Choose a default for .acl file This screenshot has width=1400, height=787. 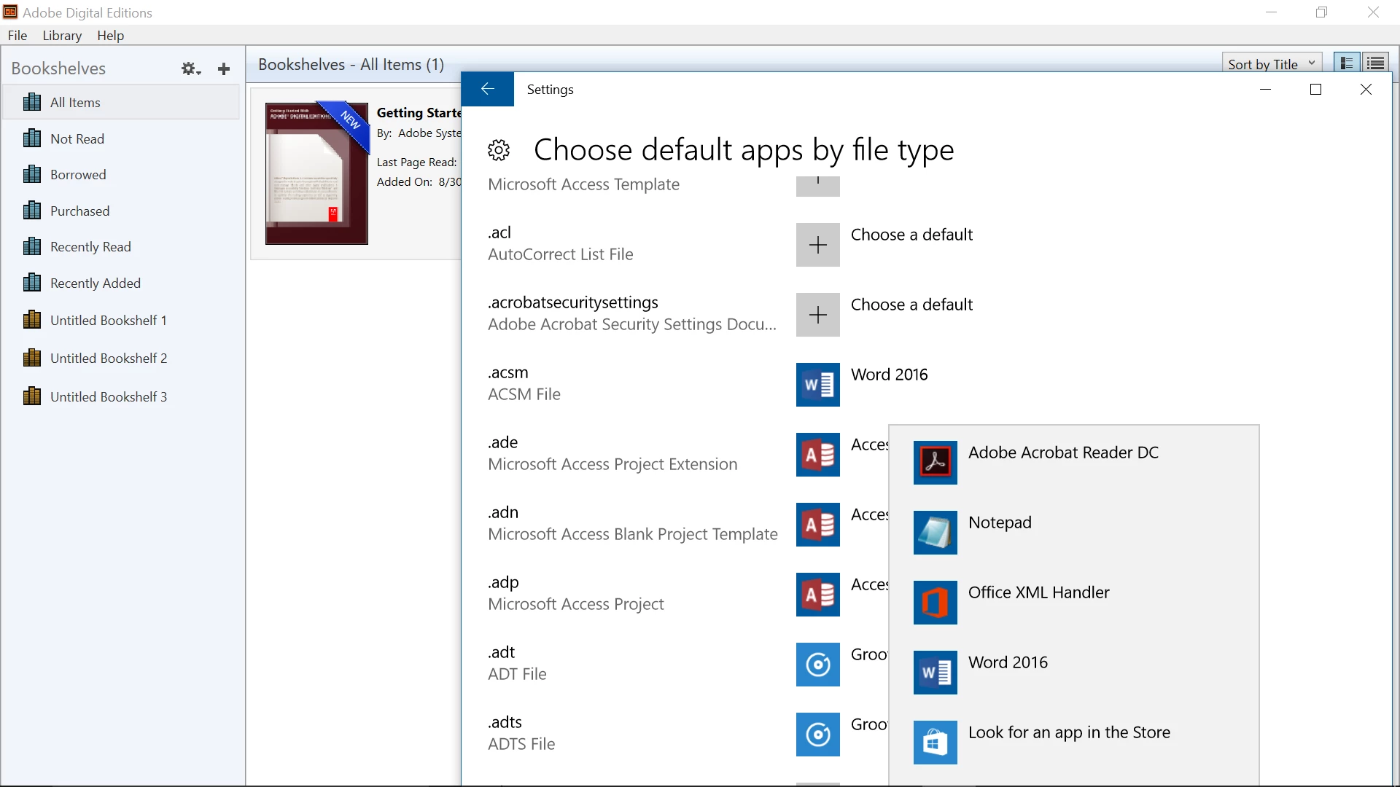pos(818,245)
